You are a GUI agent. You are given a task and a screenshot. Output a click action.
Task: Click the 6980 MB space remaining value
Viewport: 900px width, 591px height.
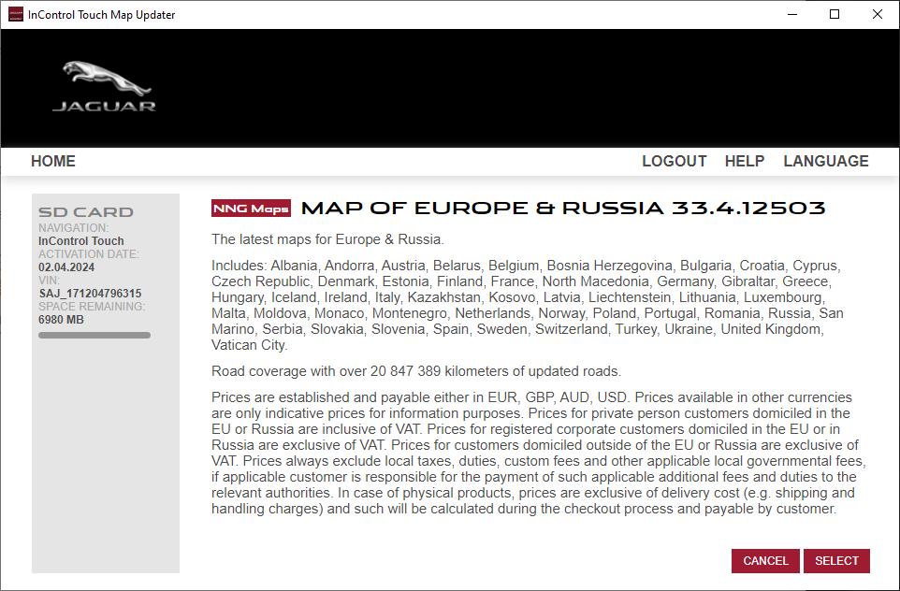61,320
